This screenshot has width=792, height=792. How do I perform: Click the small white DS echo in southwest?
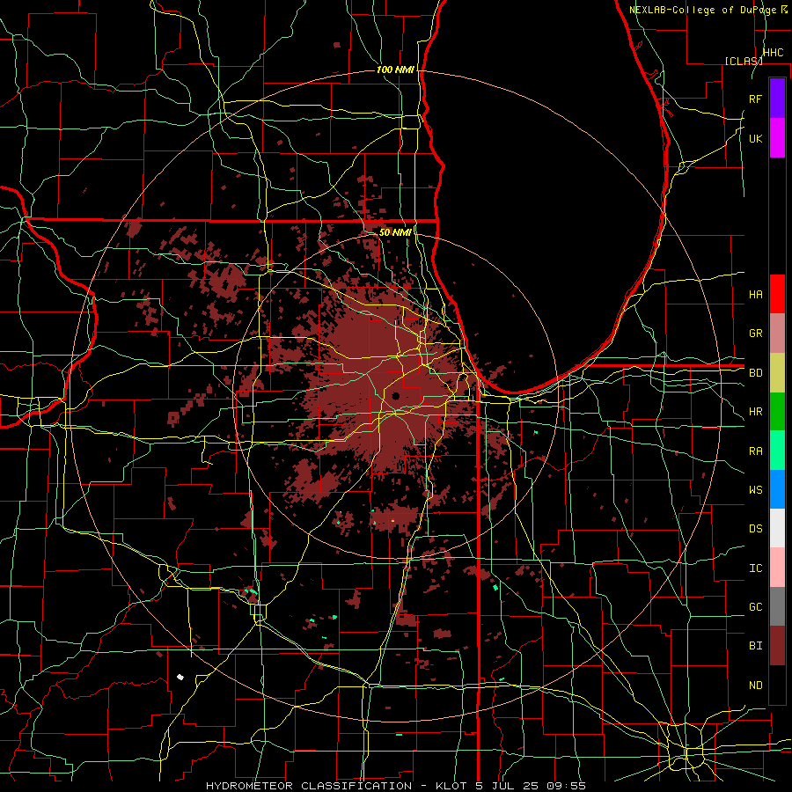[x=180, y=677]
